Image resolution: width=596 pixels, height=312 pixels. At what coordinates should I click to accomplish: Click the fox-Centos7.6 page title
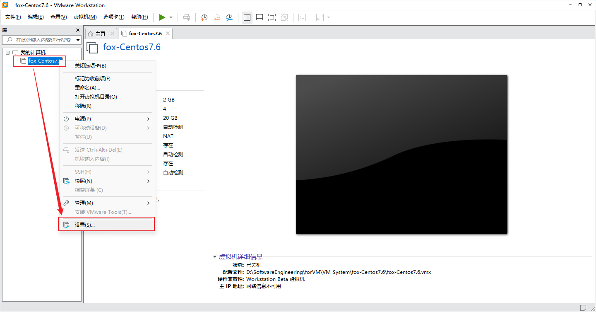click(132, 47)
